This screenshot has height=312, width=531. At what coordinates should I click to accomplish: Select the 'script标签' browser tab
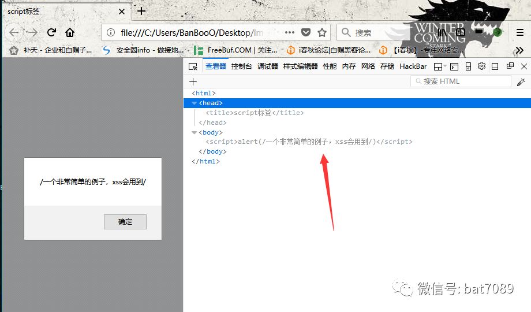pos(67,12)
